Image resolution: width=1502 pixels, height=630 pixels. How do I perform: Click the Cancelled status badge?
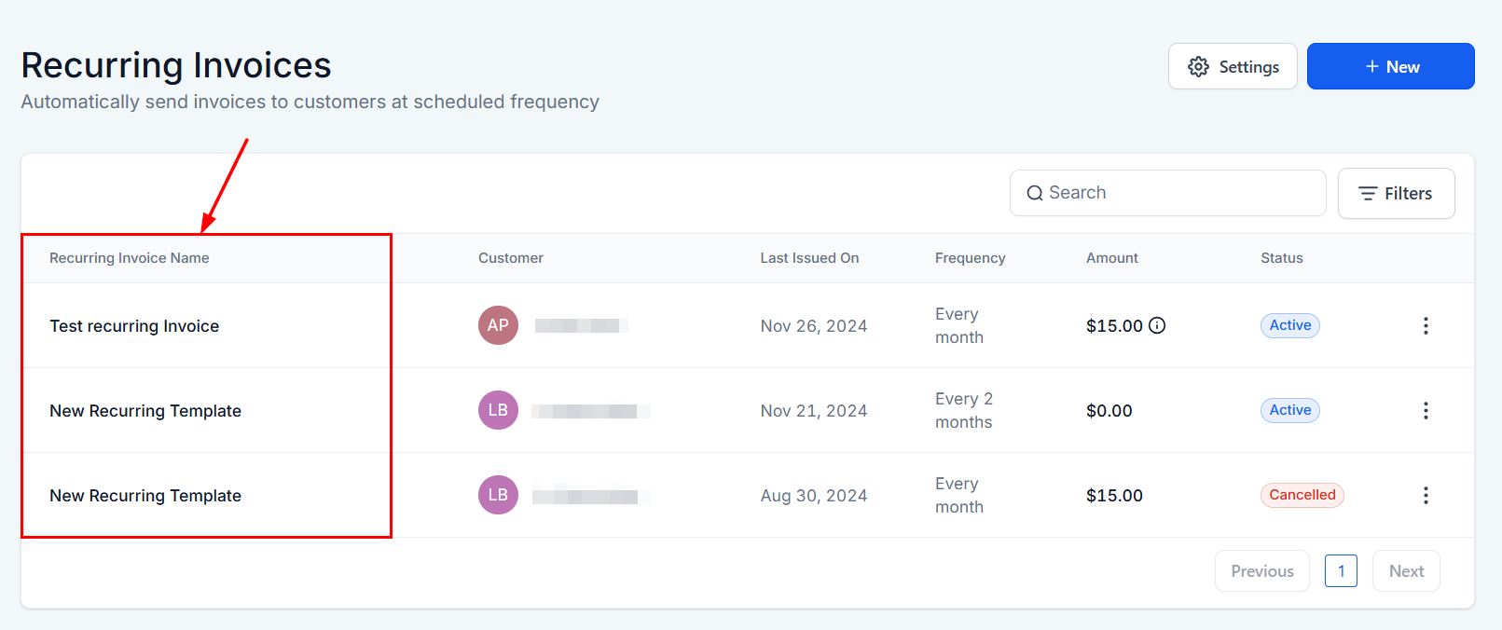click(x=1302, y=495)
